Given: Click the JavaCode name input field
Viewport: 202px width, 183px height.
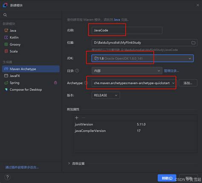Looking at the screenshot, I should pos(127,30).
